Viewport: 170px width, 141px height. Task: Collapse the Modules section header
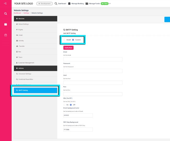pyautogui.click(x=35, y=19)
